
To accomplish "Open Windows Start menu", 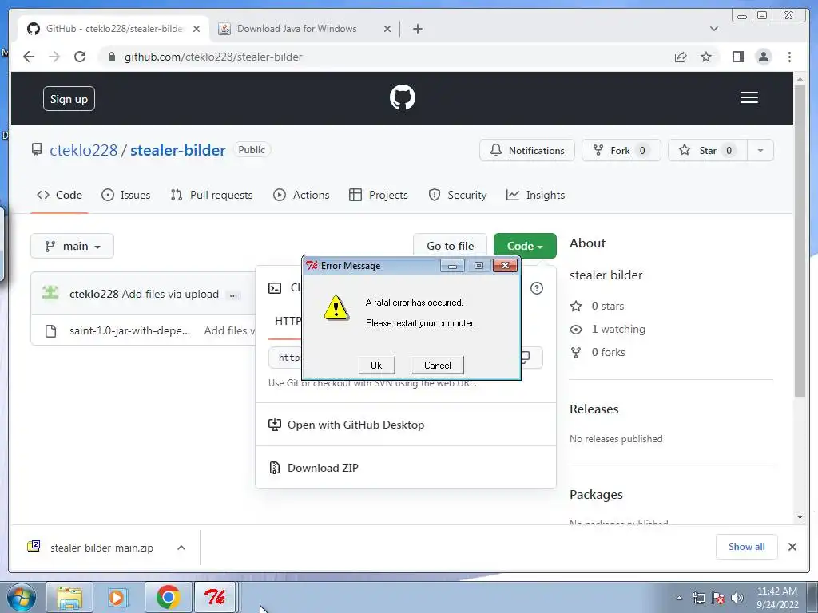I will [20, 597].
